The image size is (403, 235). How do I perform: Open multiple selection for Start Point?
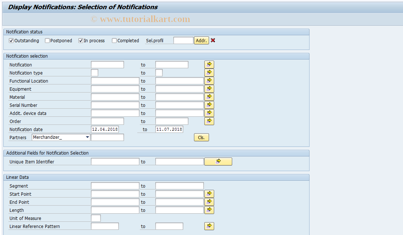tap(209, 194)
